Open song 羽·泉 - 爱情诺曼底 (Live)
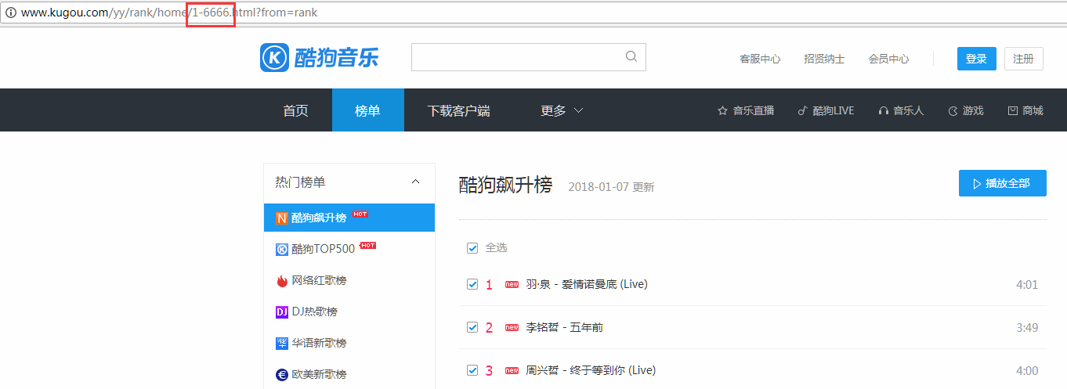1067x389 pixels. 587,284
